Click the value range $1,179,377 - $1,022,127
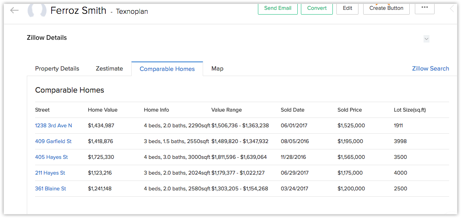This screenshot has height=218, width=461. (238, 173)
